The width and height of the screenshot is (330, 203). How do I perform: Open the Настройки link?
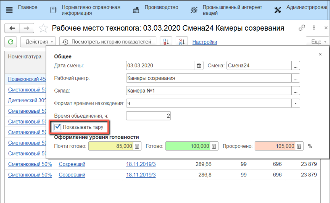(x=205, y=42)
